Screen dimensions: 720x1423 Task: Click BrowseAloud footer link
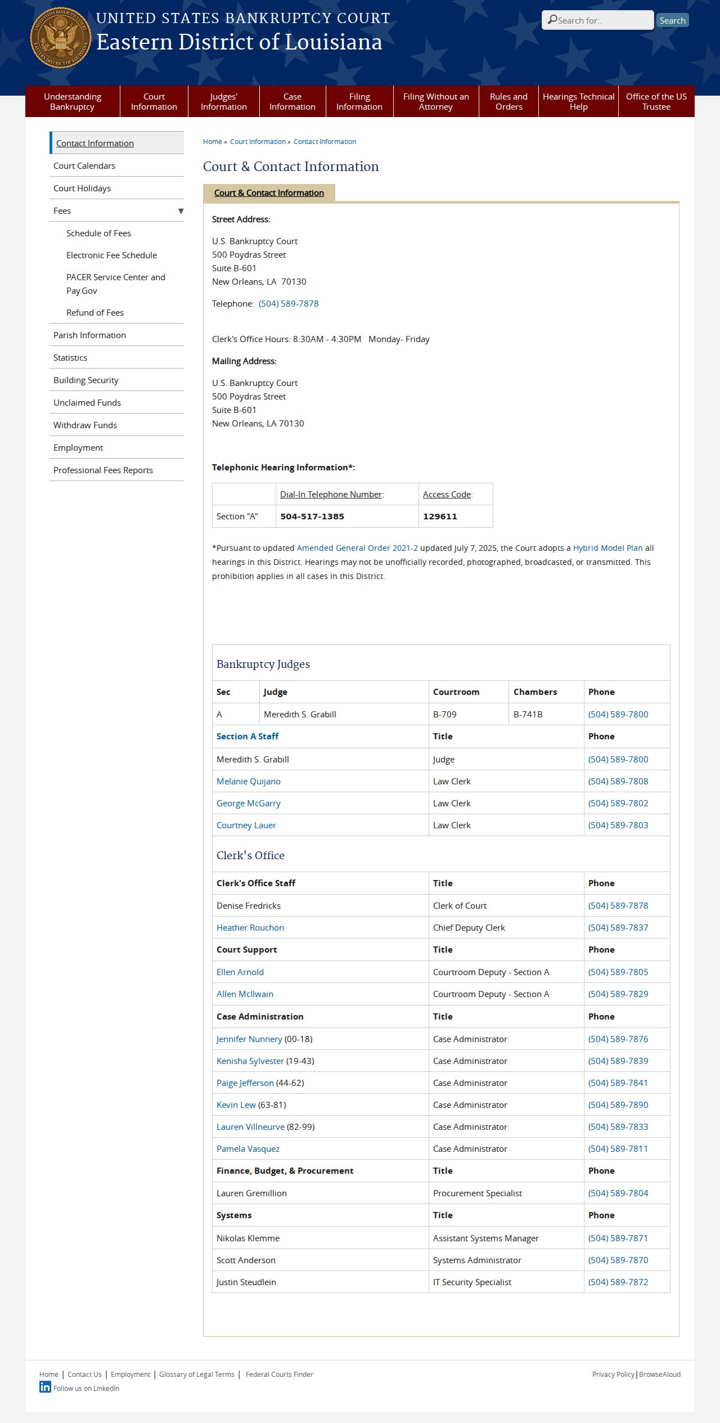point(660,1374)
